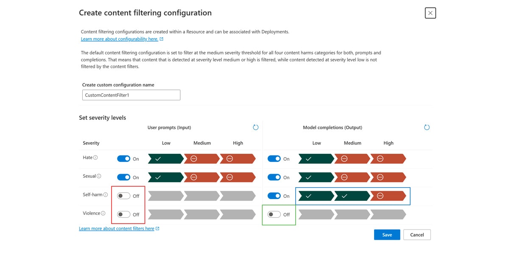Open Learn more about content filters here link
The width and height of the screenshot is (509, 266).
tap(117, 229)
